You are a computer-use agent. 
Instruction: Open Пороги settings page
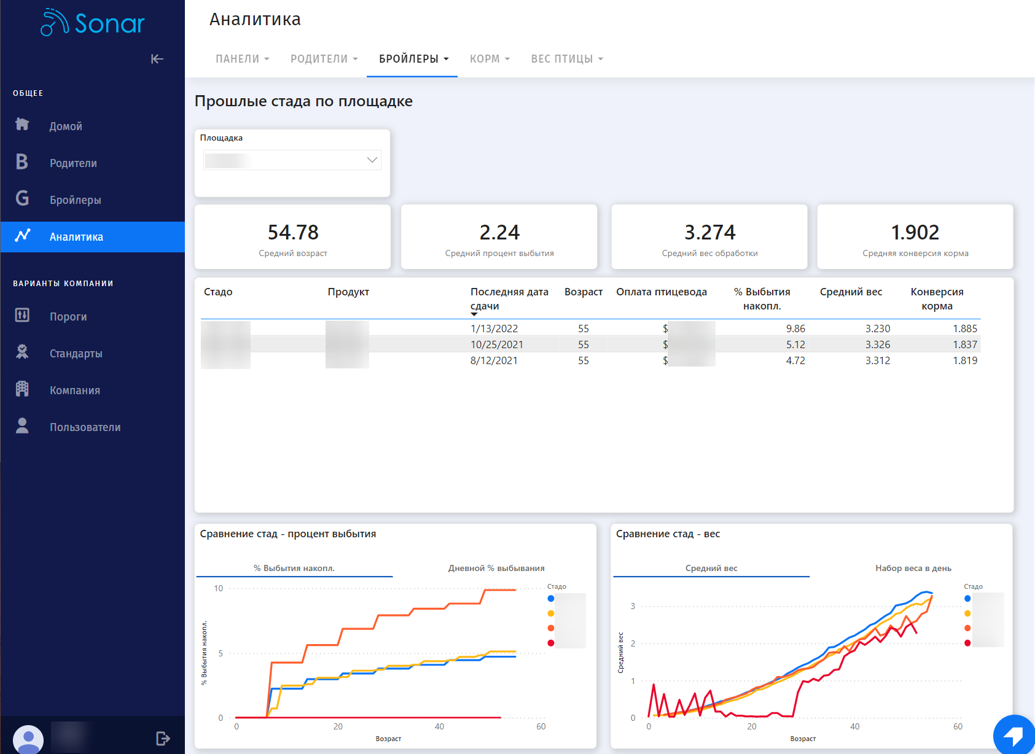coord(68,317)
